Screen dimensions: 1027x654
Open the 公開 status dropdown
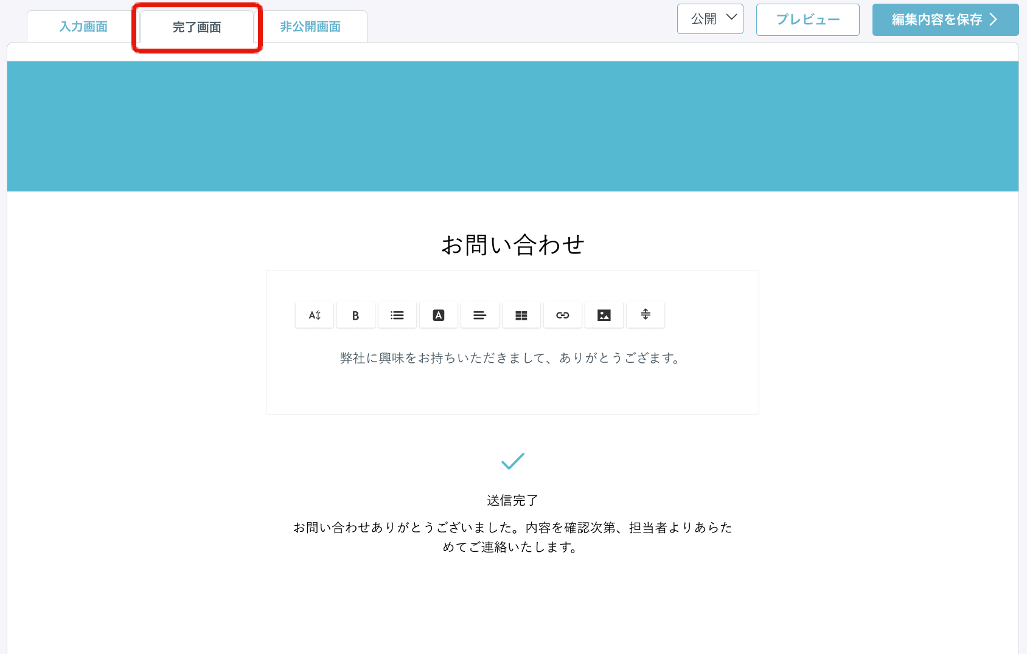point(710,19)
